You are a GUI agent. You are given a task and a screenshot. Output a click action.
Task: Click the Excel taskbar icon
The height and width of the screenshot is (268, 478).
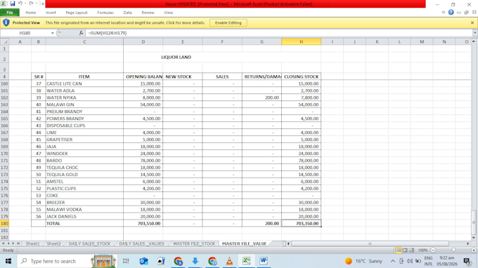pyautogui.click(x=246, y=261)
